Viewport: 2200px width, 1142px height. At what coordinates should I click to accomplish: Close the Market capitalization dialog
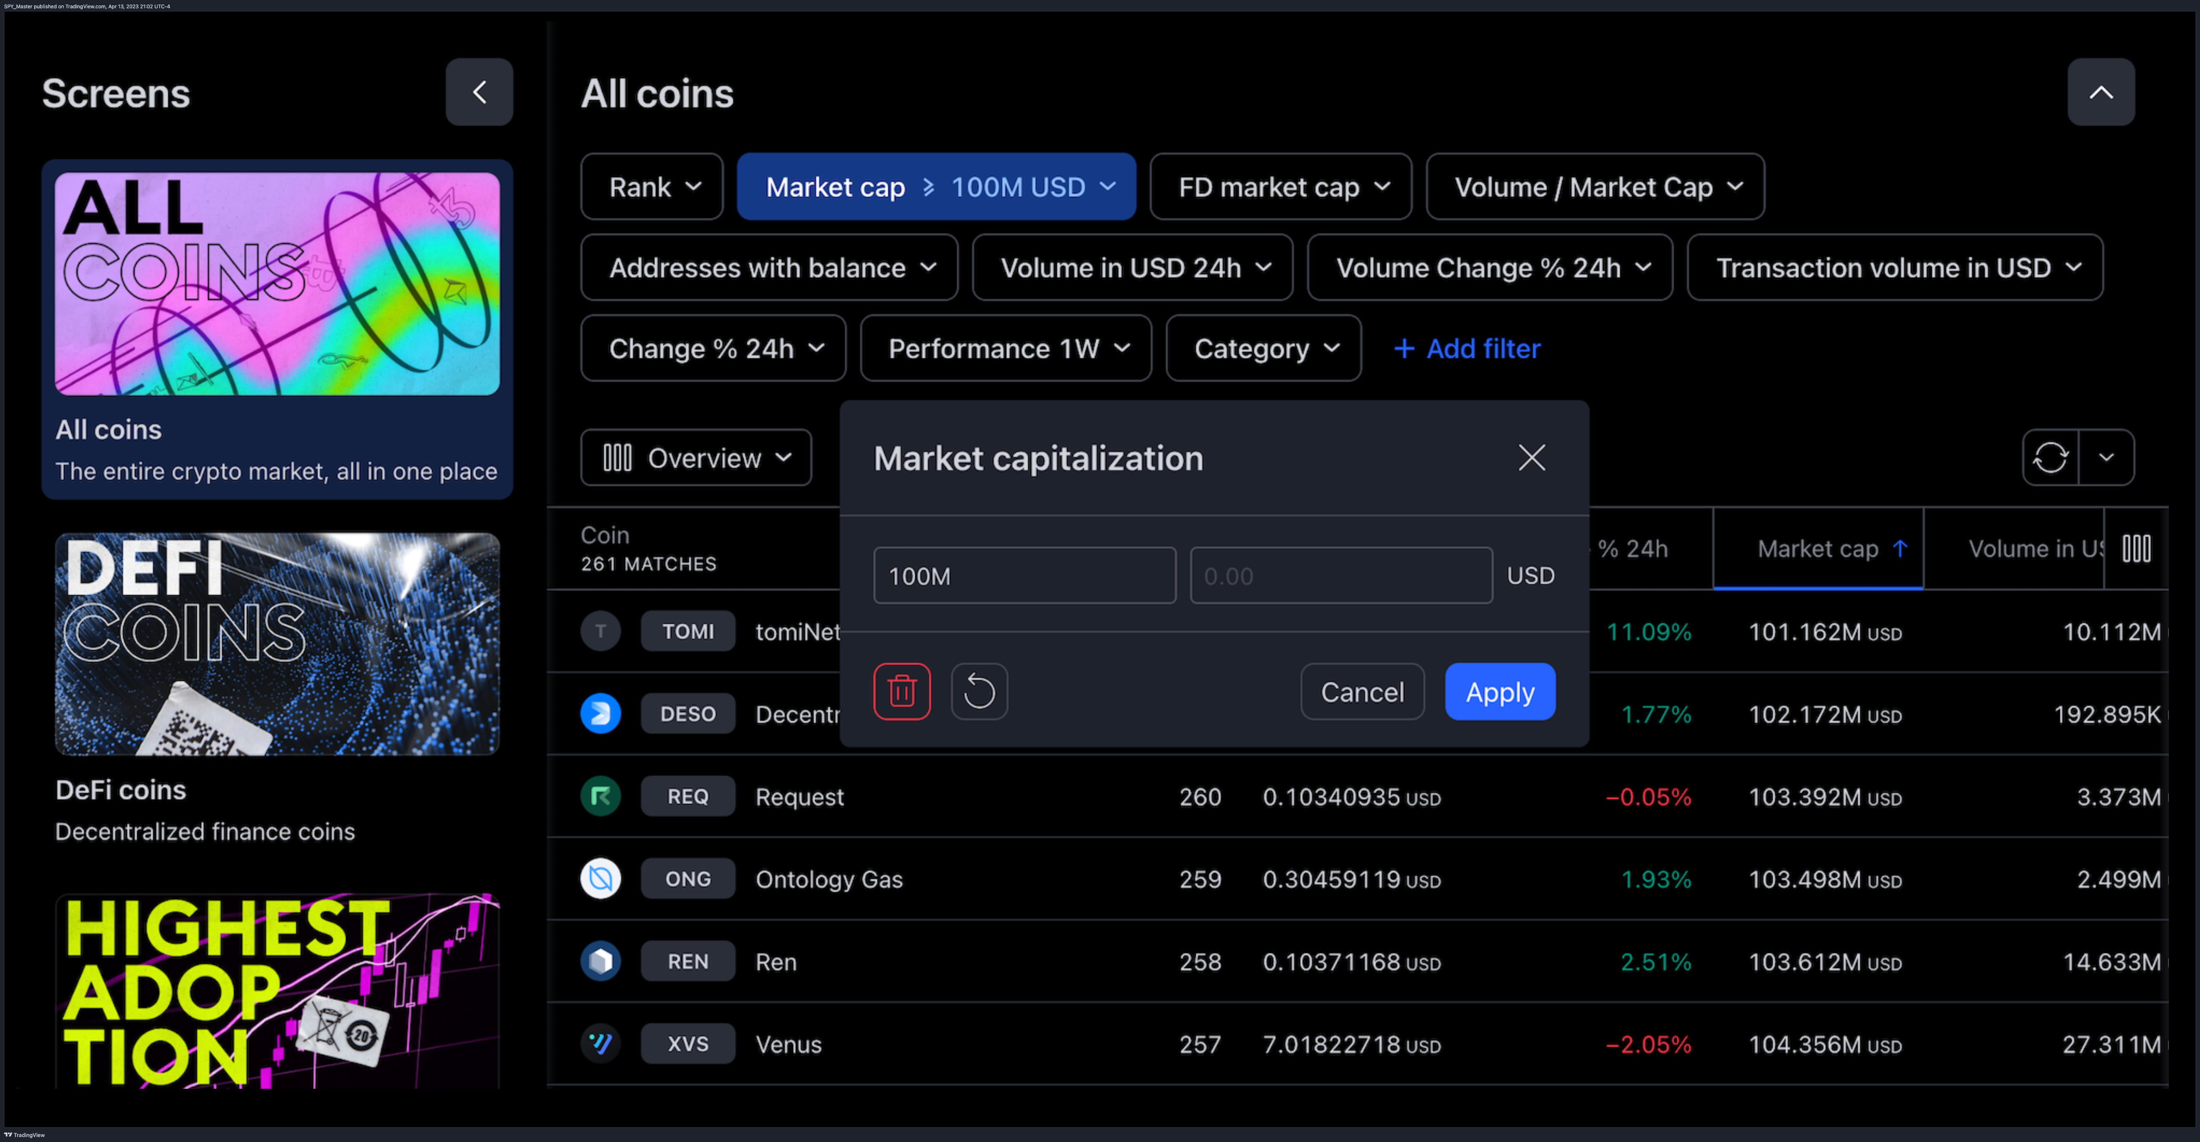(x=1531, y=458)
